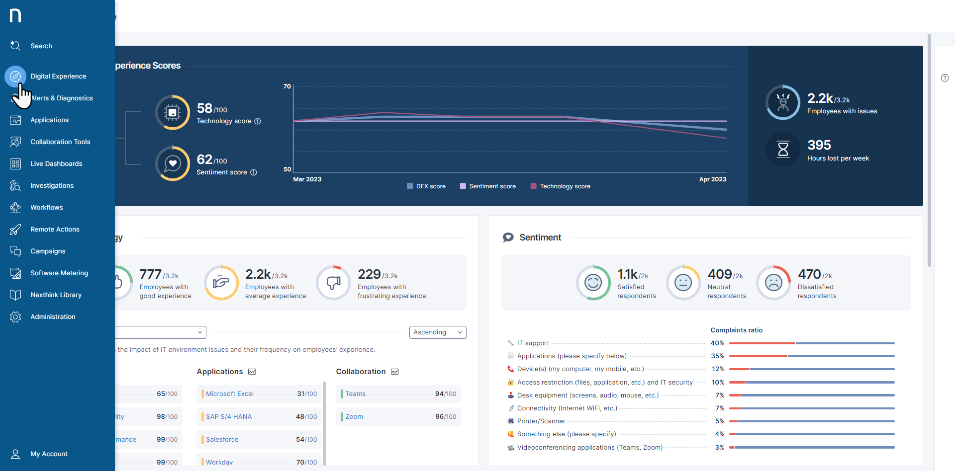Click chart icon beside Collaboration heading
955x471 pixels.
[x=395, y=372]
